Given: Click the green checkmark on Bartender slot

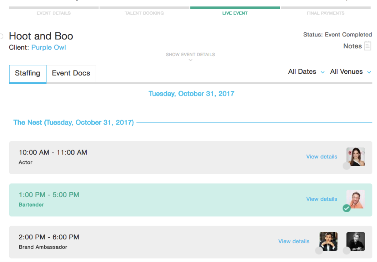Looking at the screenshot, I should [x=347, y=208].
